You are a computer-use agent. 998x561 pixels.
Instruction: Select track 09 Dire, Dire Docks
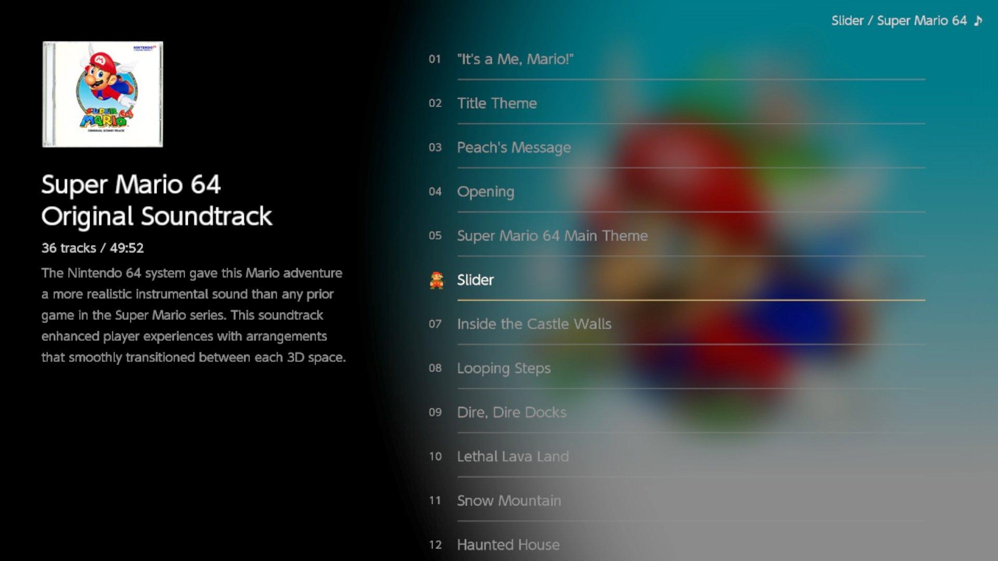pos(510,412)
